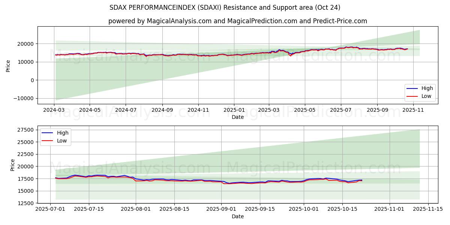The image size is (450, 225).
Task: Click the -10000 price tick on top chart
Action: 24,98
